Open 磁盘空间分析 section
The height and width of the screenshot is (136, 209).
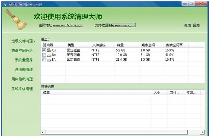tap(22, 51)
